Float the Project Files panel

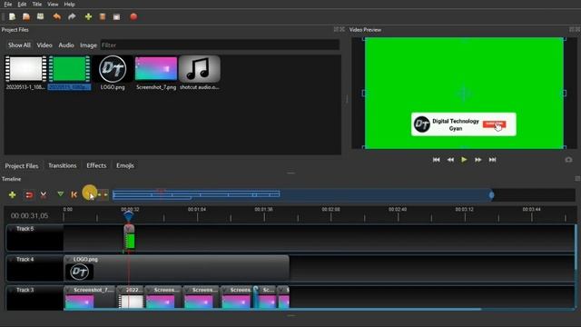[x=336, y=29]
